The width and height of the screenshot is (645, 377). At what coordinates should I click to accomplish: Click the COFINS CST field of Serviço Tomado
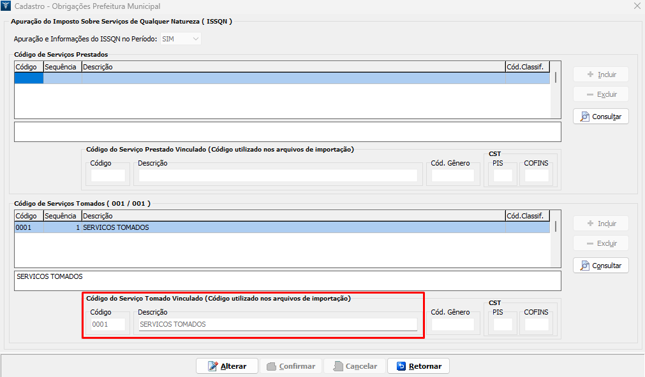536,325
